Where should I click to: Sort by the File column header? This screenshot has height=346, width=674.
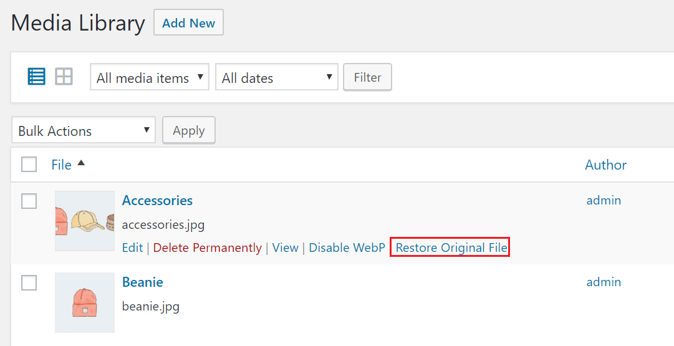click(x=62, y=165)
